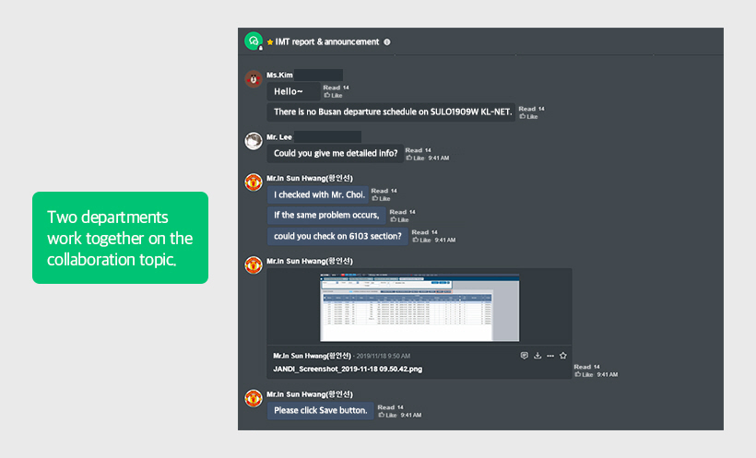756x458 pixels.
Task: Like the 'Could you give me detailed info?' message
Action: coord(416,159)
